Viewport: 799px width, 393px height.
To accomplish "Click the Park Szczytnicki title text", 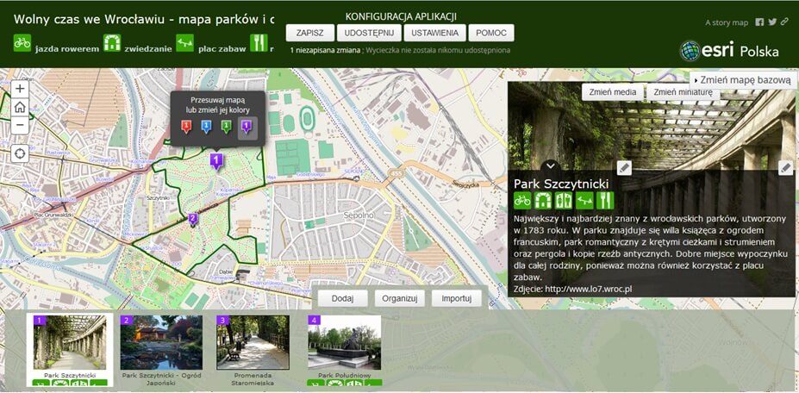I will pyautogui.click(x=561, y=184).
